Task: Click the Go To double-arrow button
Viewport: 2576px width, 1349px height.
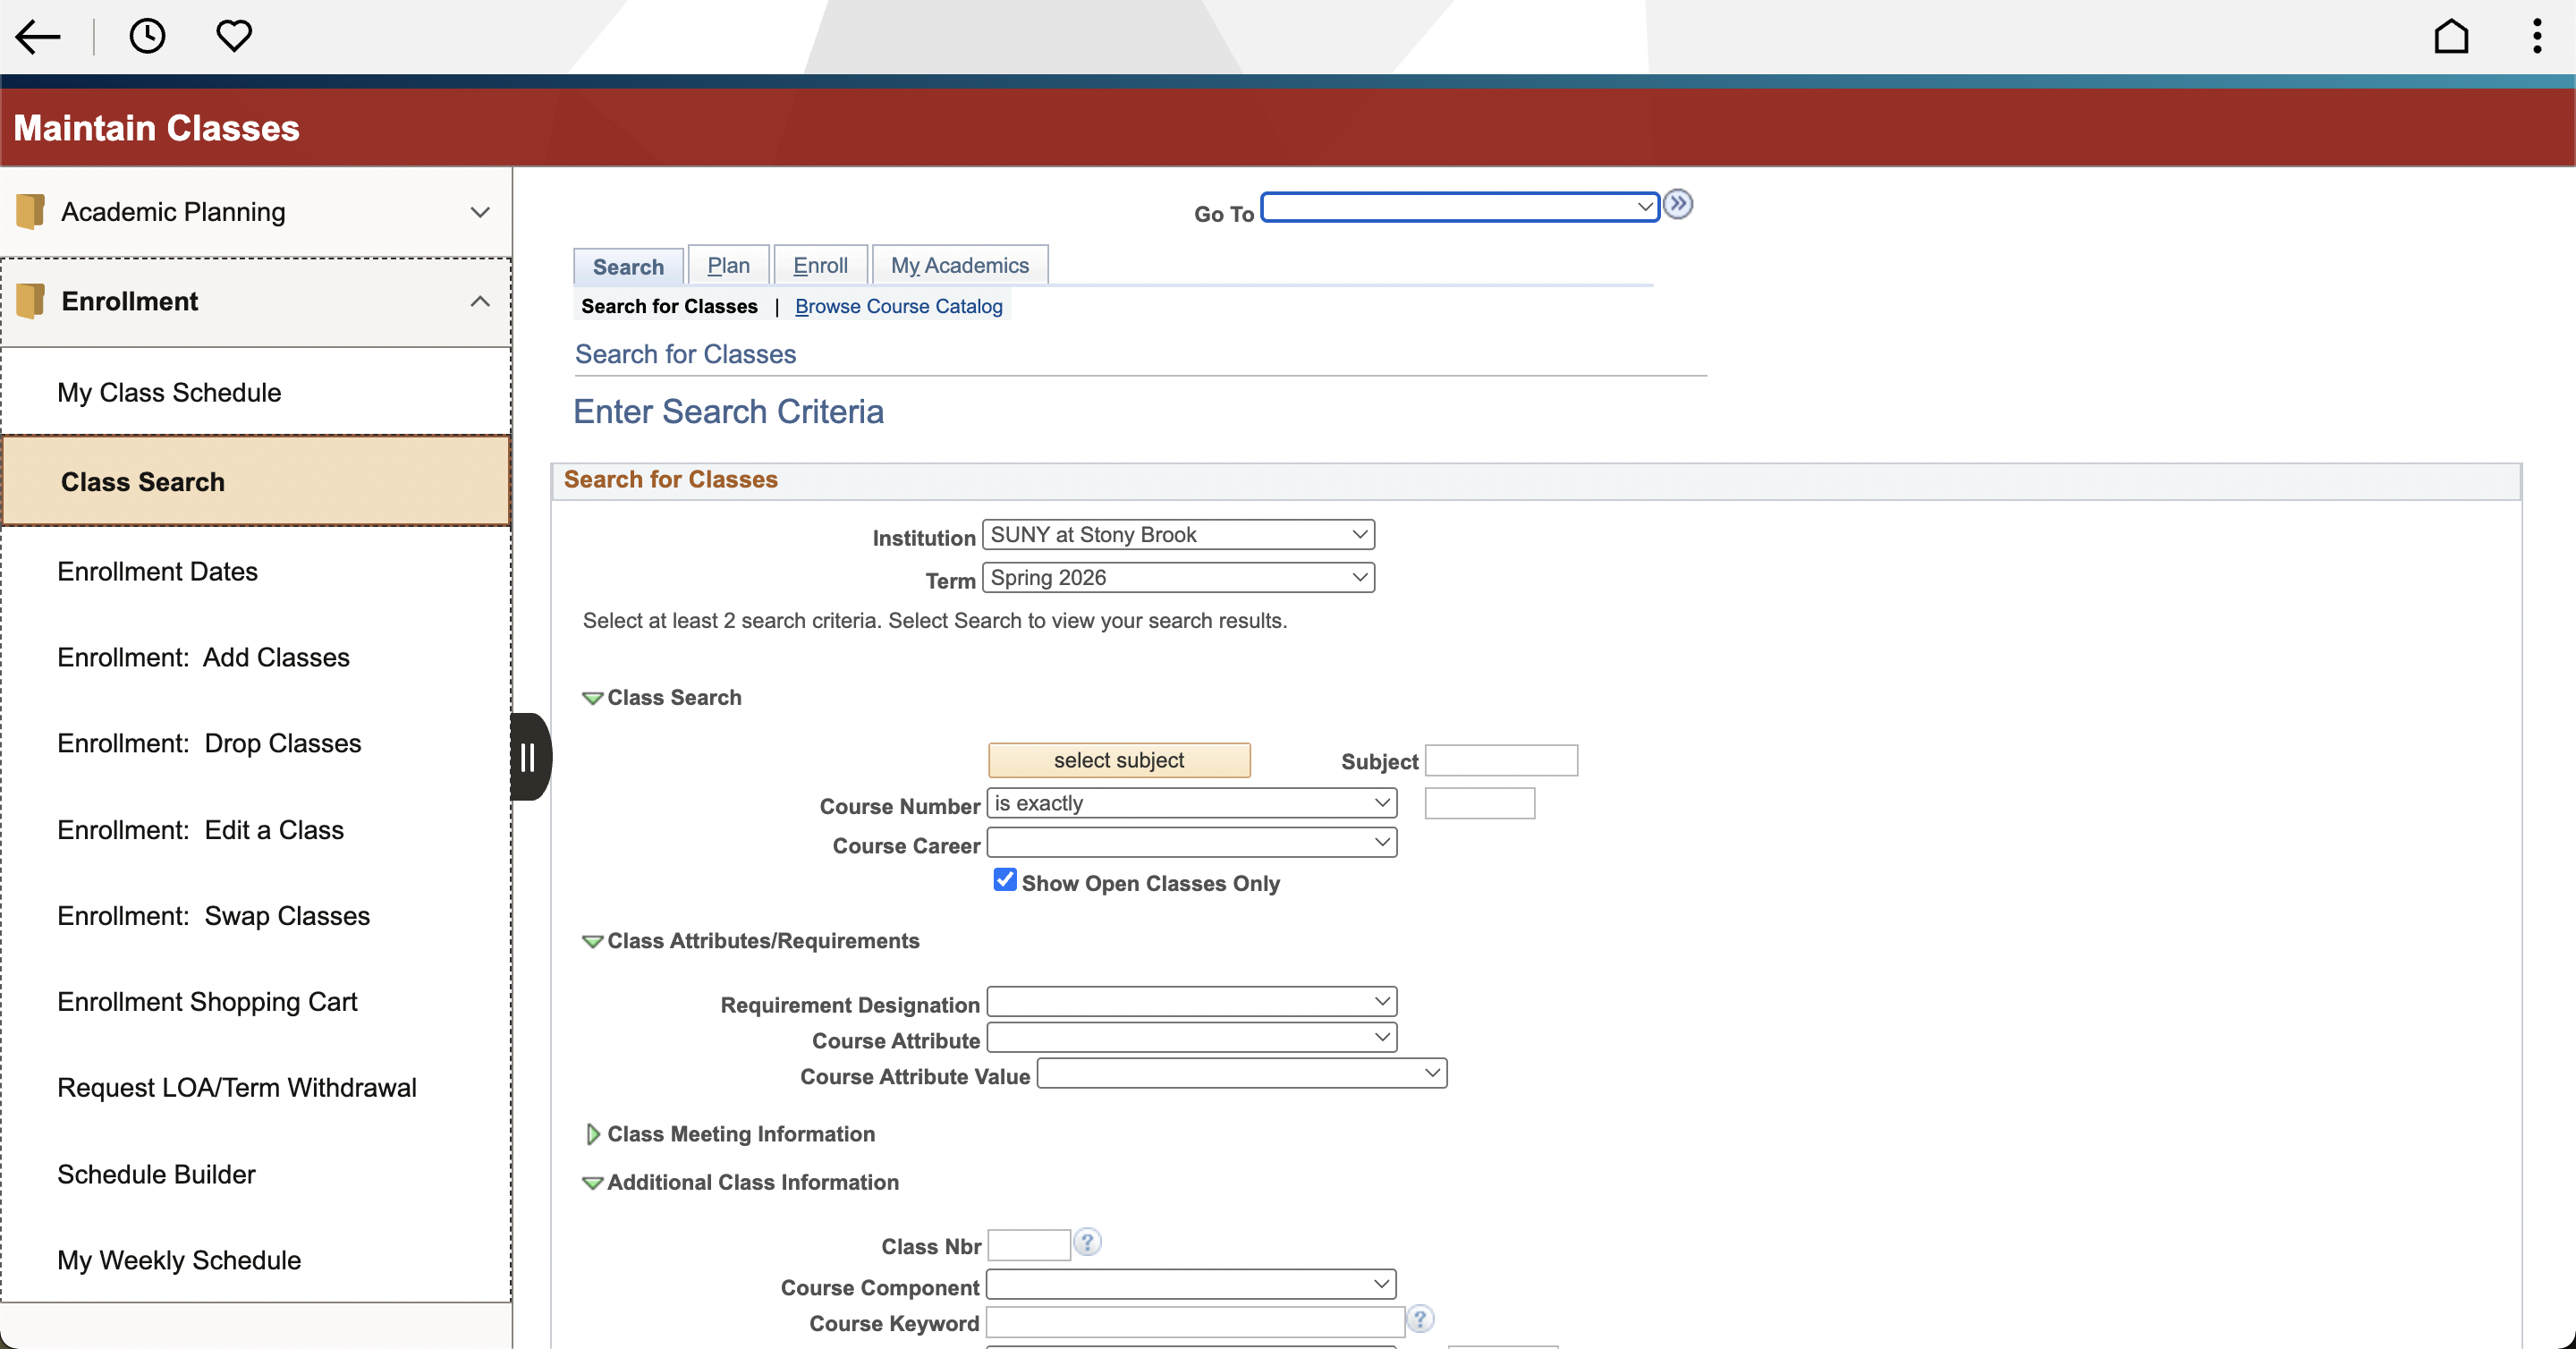Action: [x=1678, y=205]
